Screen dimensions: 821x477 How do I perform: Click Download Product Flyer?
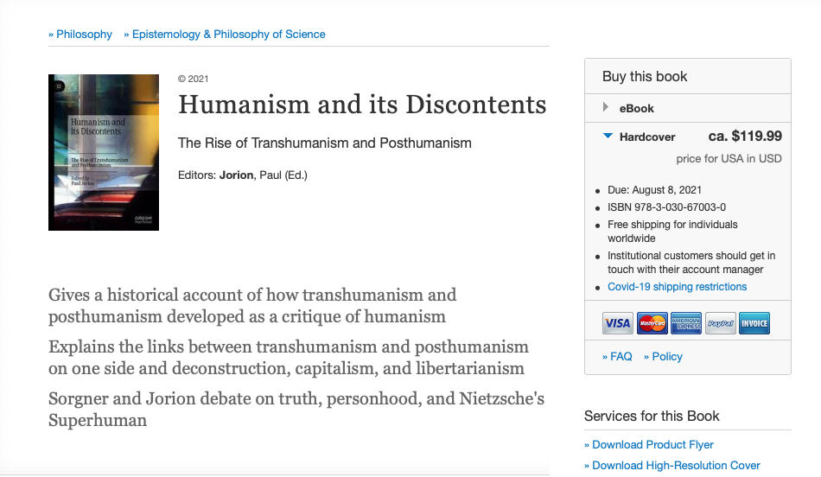[x=649, y=444]
